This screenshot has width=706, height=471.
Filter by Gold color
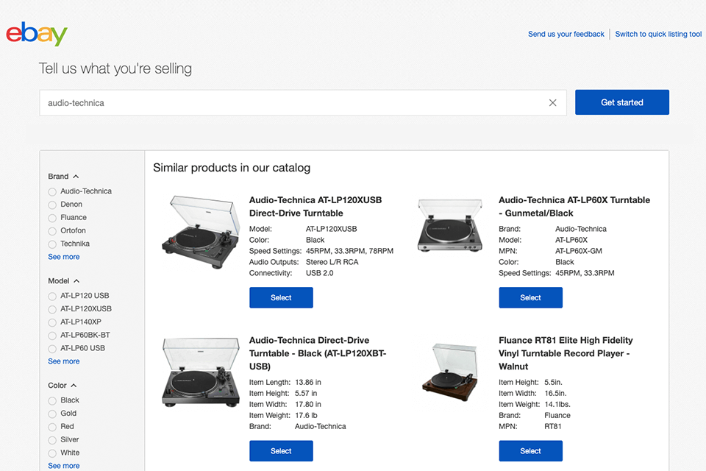tap(52, 414)
